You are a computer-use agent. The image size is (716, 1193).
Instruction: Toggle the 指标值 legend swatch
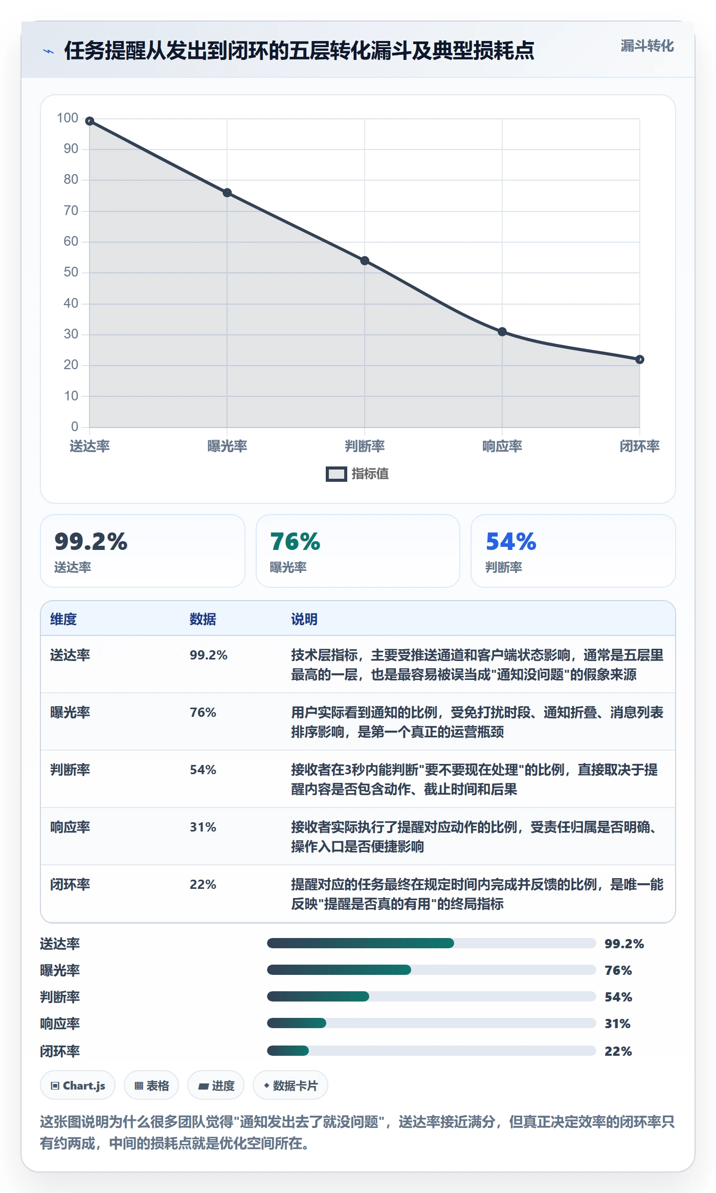pos(337,474)
